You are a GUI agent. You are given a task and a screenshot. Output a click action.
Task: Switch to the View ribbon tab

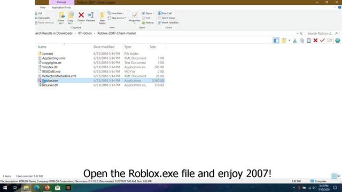click(x=43, y=7)
